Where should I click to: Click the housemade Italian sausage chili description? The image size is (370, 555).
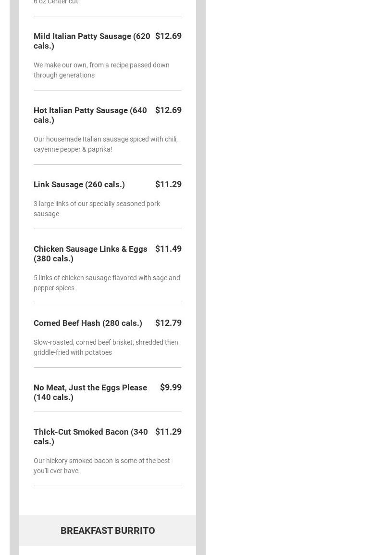(106, 144)
